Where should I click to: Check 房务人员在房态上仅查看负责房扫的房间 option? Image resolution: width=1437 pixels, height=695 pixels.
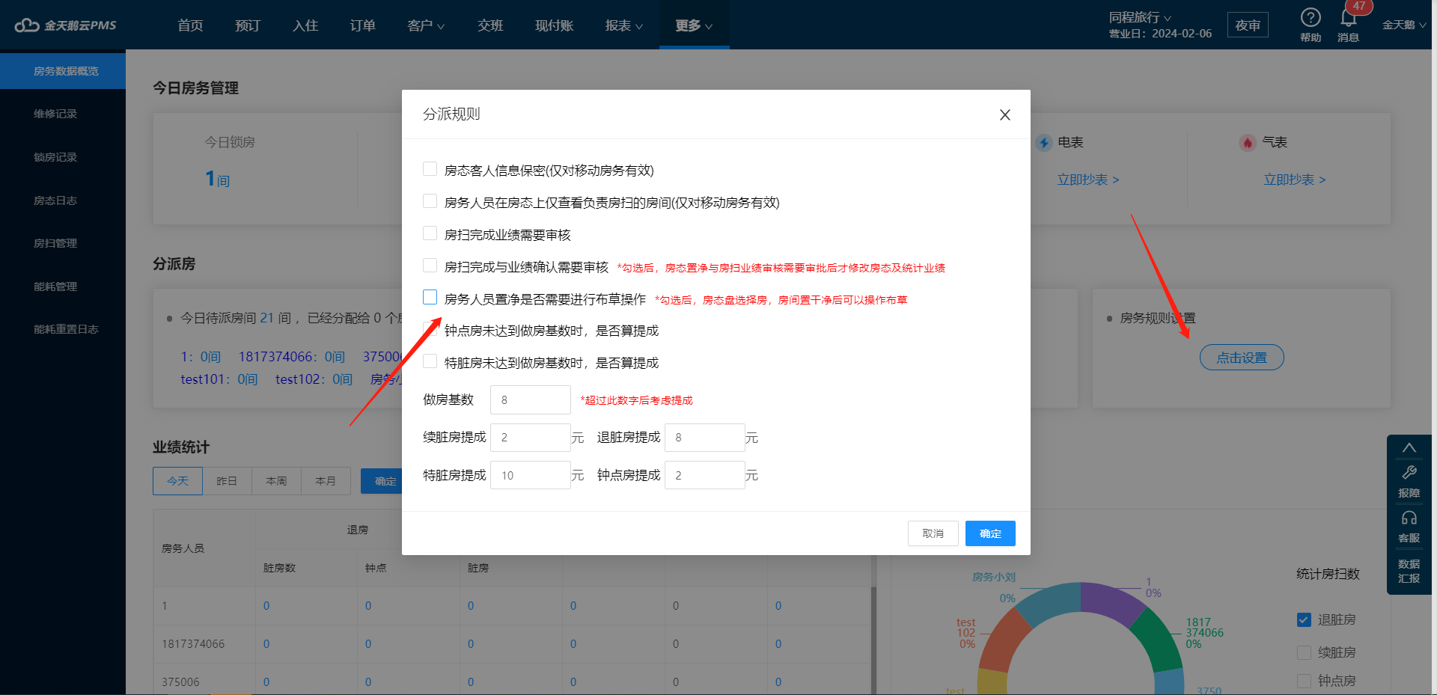coord(430,201)
